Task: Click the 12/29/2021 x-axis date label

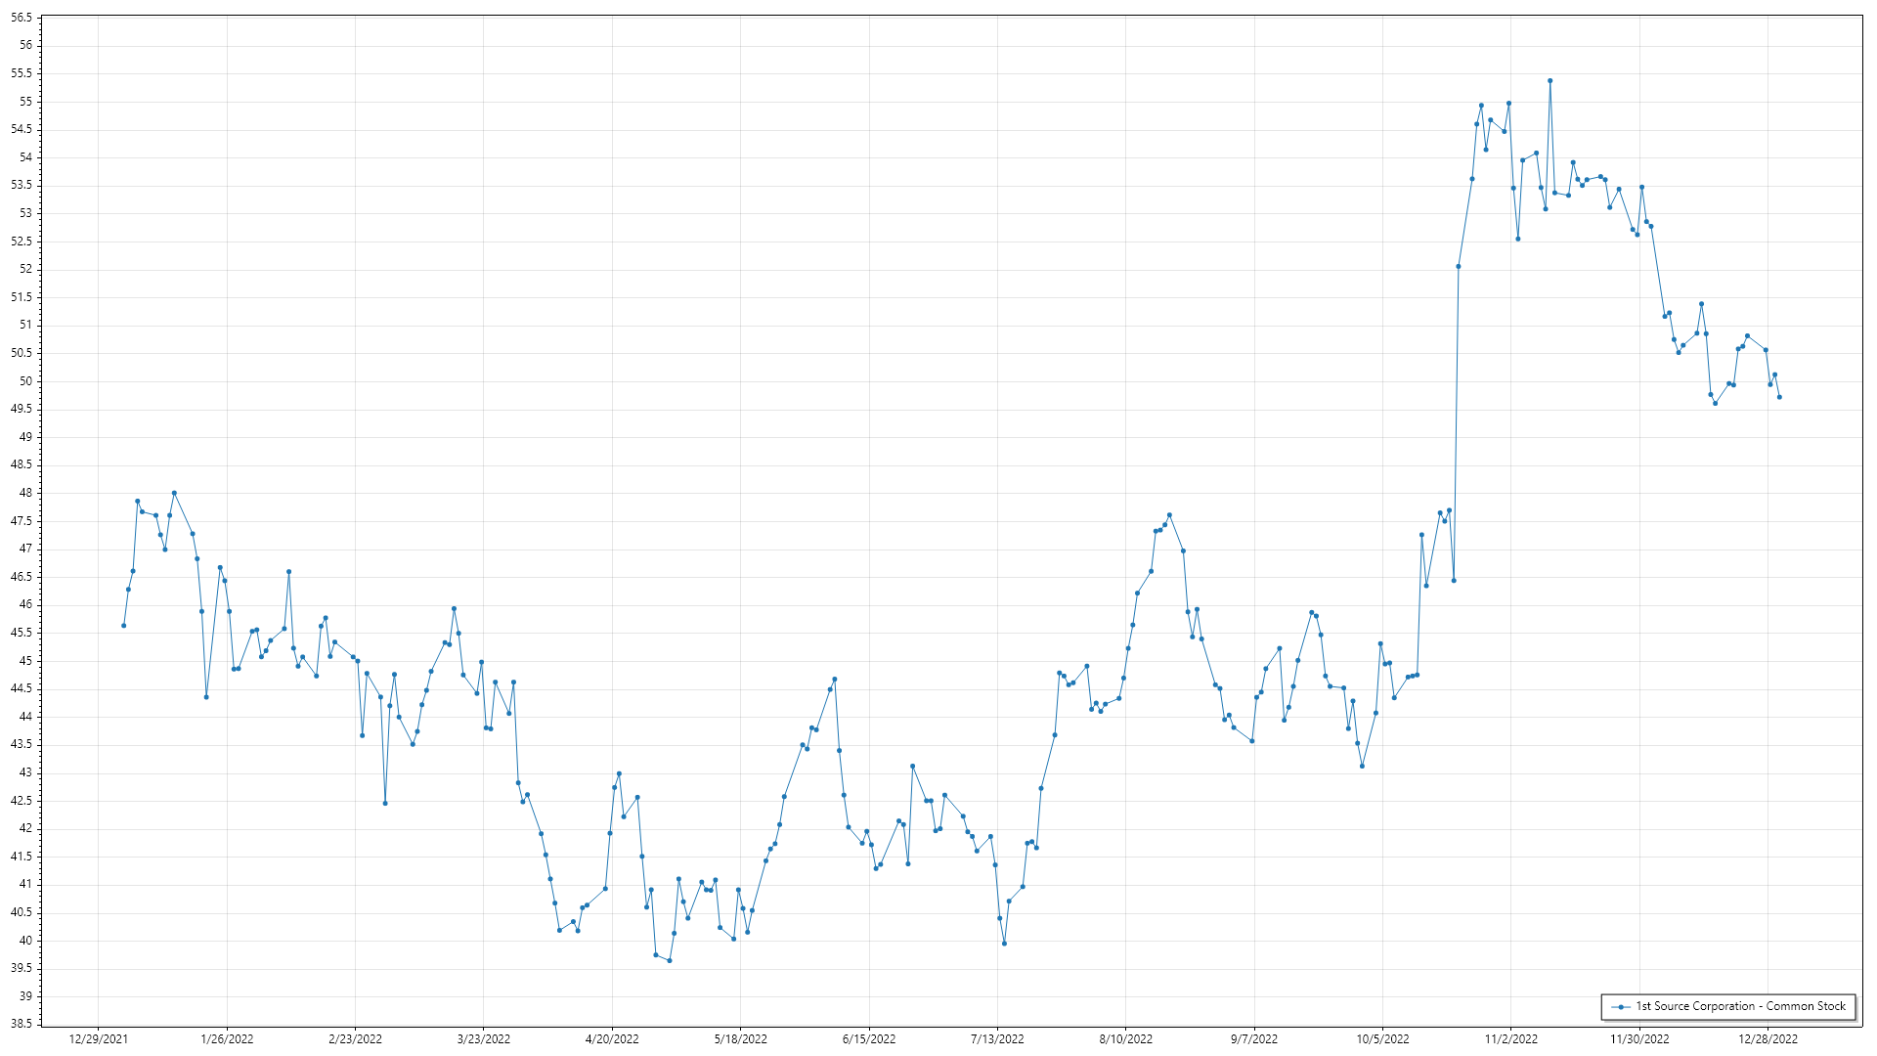Action: [99, 1039]
